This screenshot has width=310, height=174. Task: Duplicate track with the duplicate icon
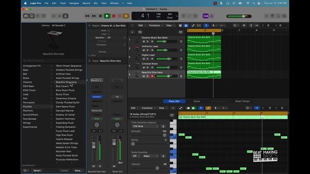click(140, 32)
